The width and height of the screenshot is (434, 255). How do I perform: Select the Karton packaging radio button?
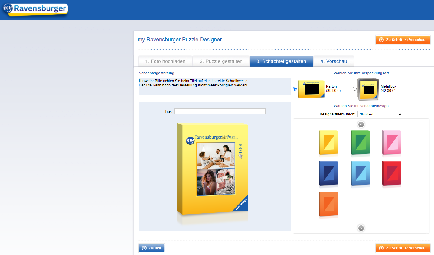coord(295,89)
